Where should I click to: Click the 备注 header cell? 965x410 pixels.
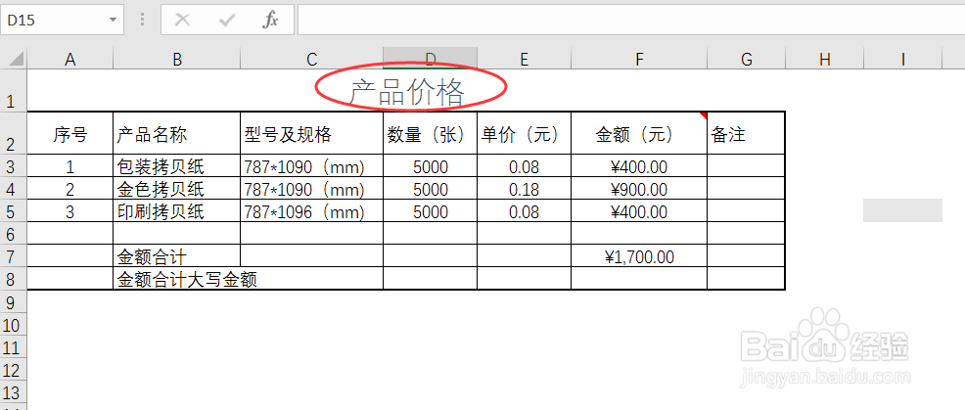click(x=747, y=134)
